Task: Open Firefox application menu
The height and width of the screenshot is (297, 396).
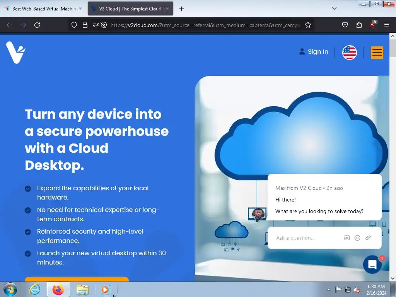Action: [x=387, y=25]
